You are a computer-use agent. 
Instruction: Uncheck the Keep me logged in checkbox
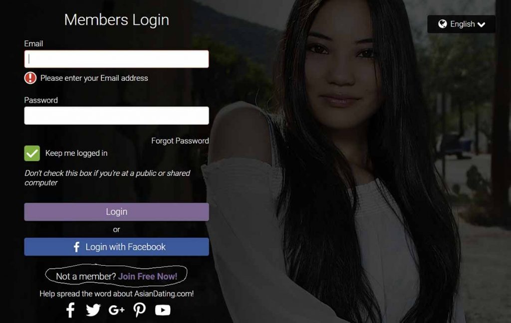point(32,154)
